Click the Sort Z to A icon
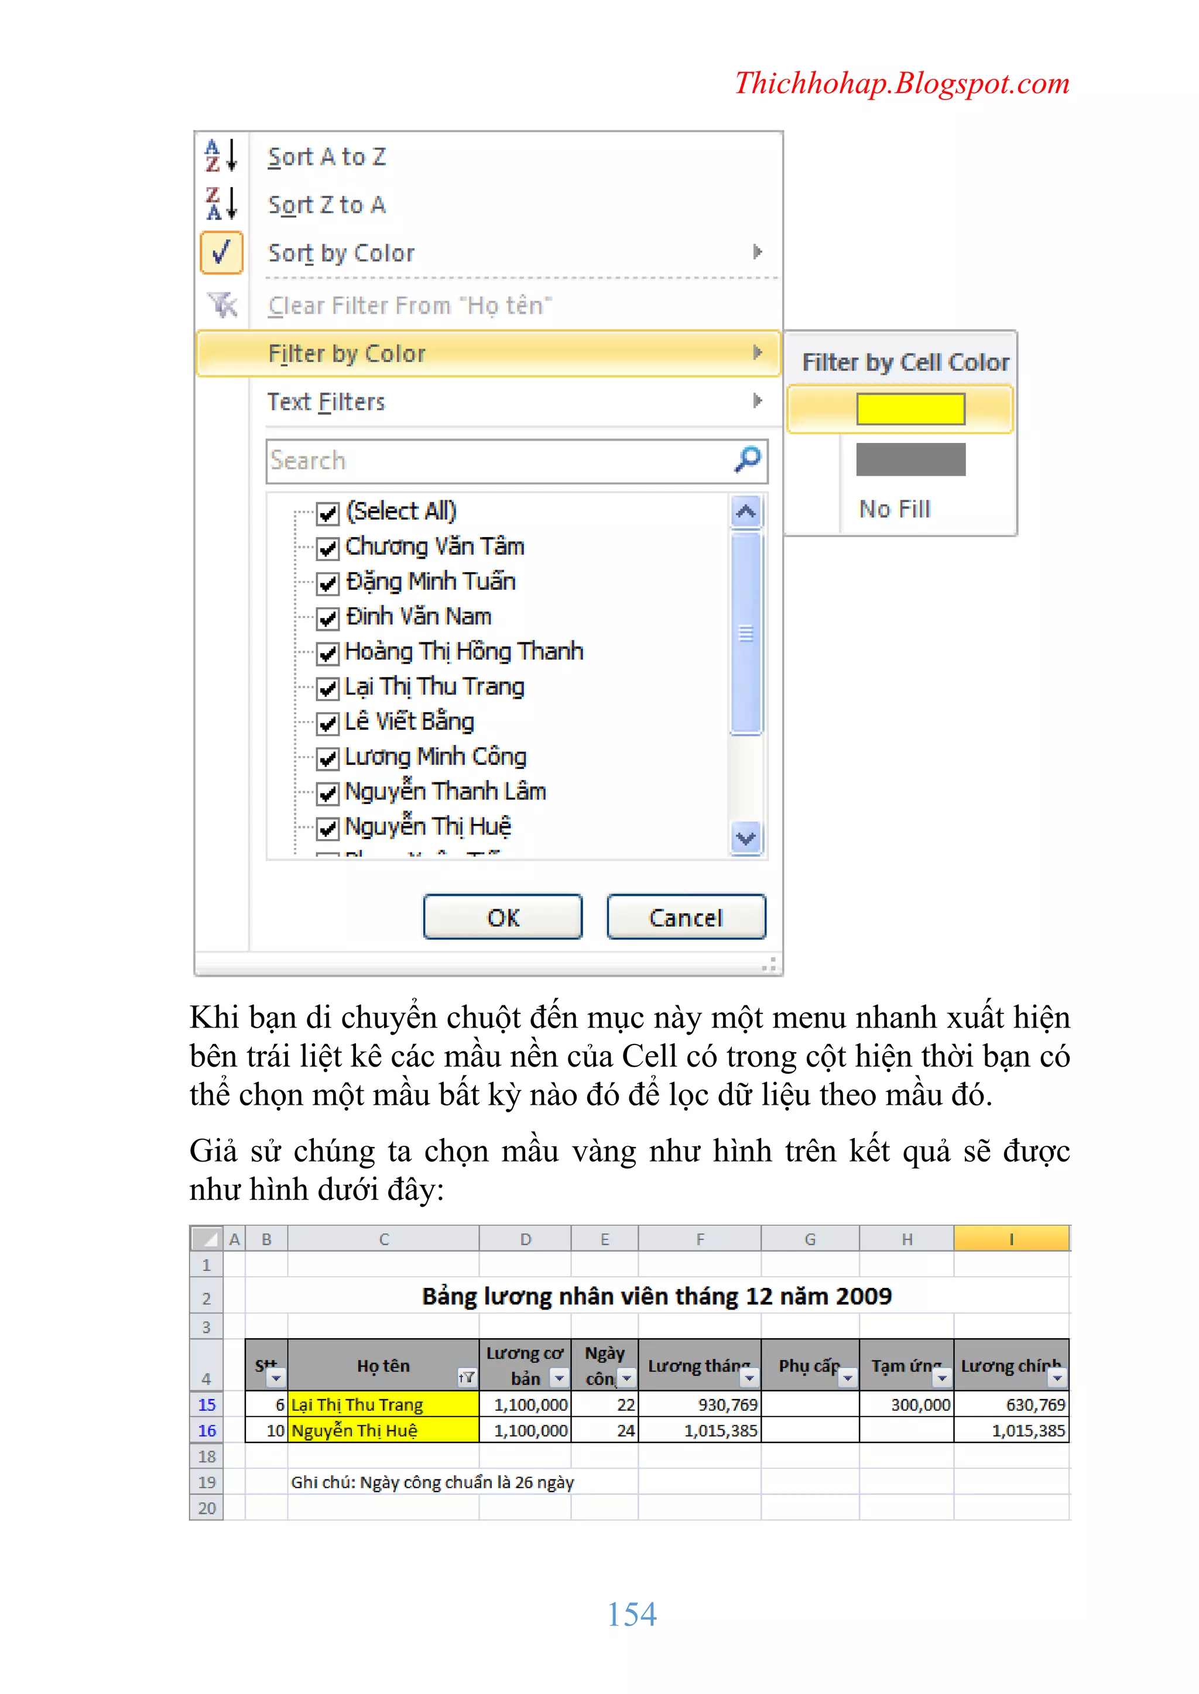Screen dimensions: 1199x1694 [221, 204]
